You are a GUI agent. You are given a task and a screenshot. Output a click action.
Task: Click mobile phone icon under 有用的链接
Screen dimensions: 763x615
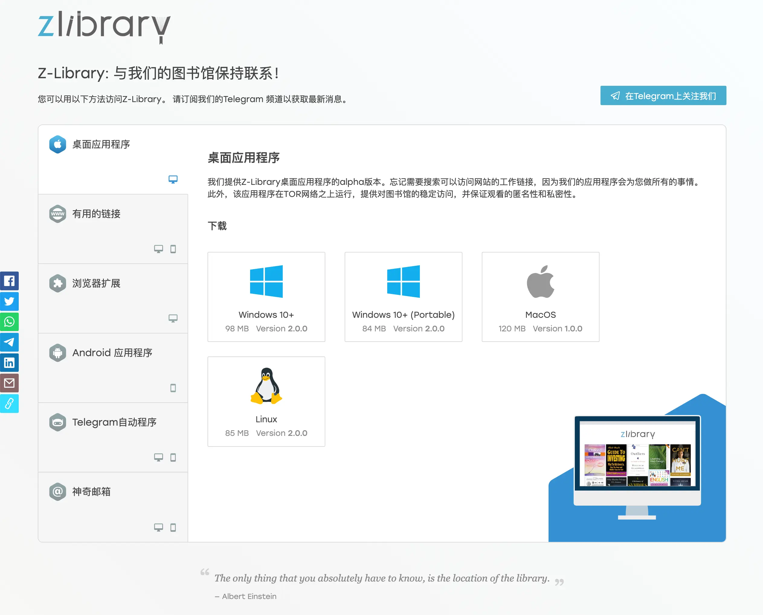pos(173,249)
